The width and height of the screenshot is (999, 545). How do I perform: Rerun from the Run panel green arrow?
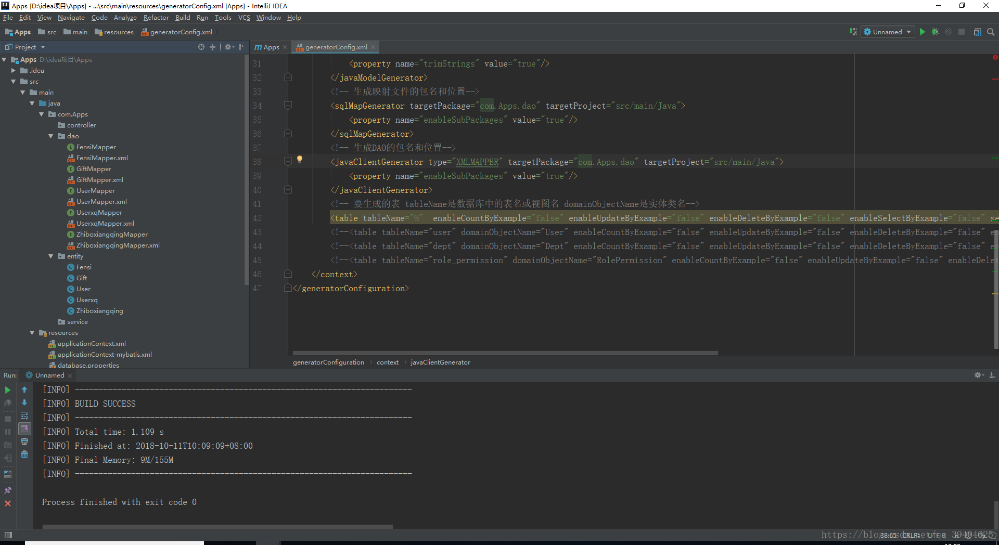[x=8, y=390]
